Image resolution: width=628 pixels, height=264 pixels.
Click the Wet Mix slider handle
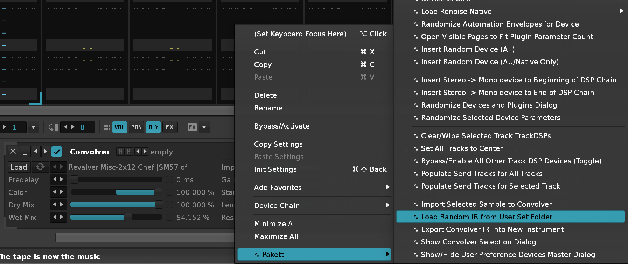[128, 218]
